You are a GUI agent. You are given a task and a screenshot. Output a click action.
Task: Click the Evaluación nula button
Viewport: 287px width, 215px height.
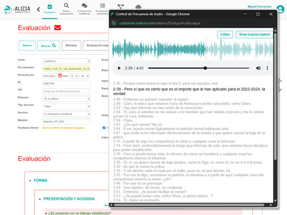[x=96, y=45]
